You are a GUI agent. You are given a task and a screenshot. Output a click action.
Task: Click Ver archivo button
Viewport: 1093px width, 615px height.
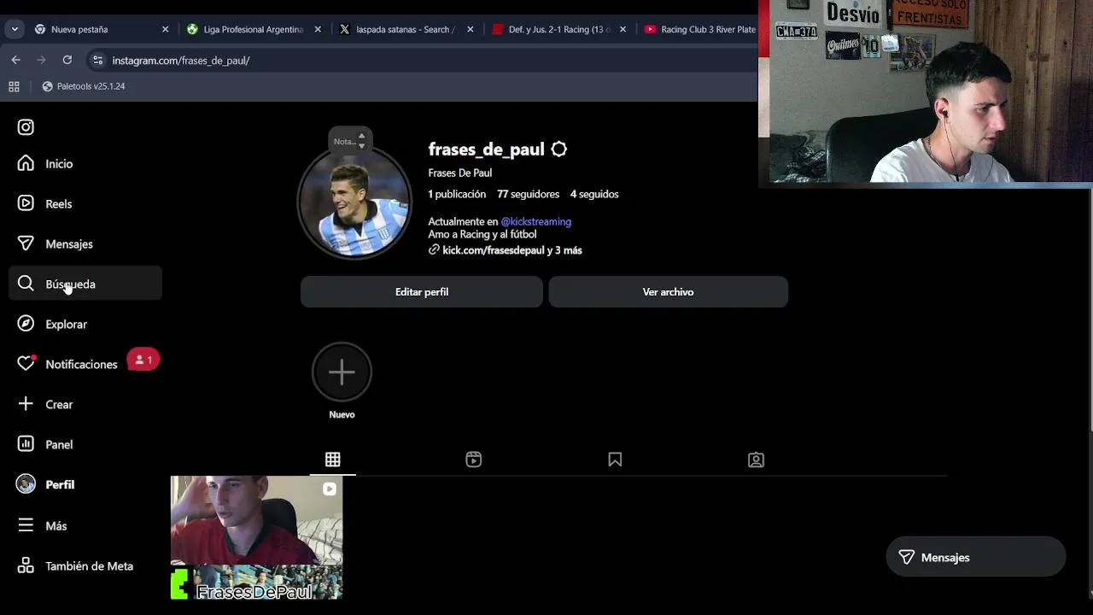tap(668, 292)
